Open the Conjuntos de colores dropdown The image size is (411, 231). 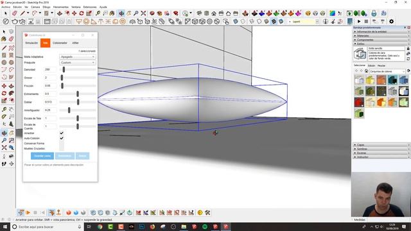387,71
